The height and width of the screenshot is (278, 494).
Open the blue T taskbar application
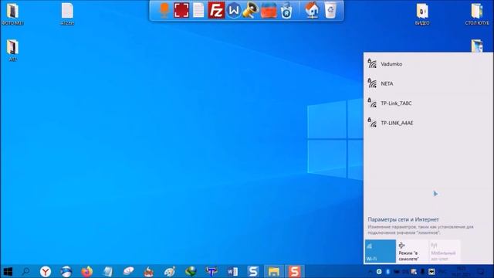(211, 271)
